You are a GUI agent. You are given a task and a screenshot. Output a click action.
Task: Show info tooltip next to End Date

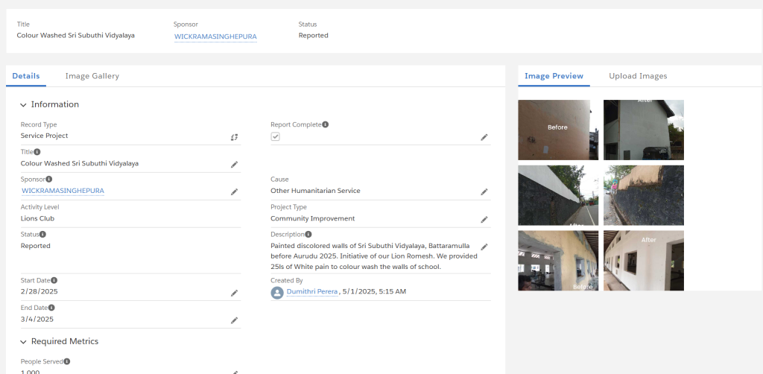51,308
